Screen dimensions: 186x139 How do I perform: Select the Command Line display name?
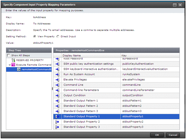(x=73, y=85)
